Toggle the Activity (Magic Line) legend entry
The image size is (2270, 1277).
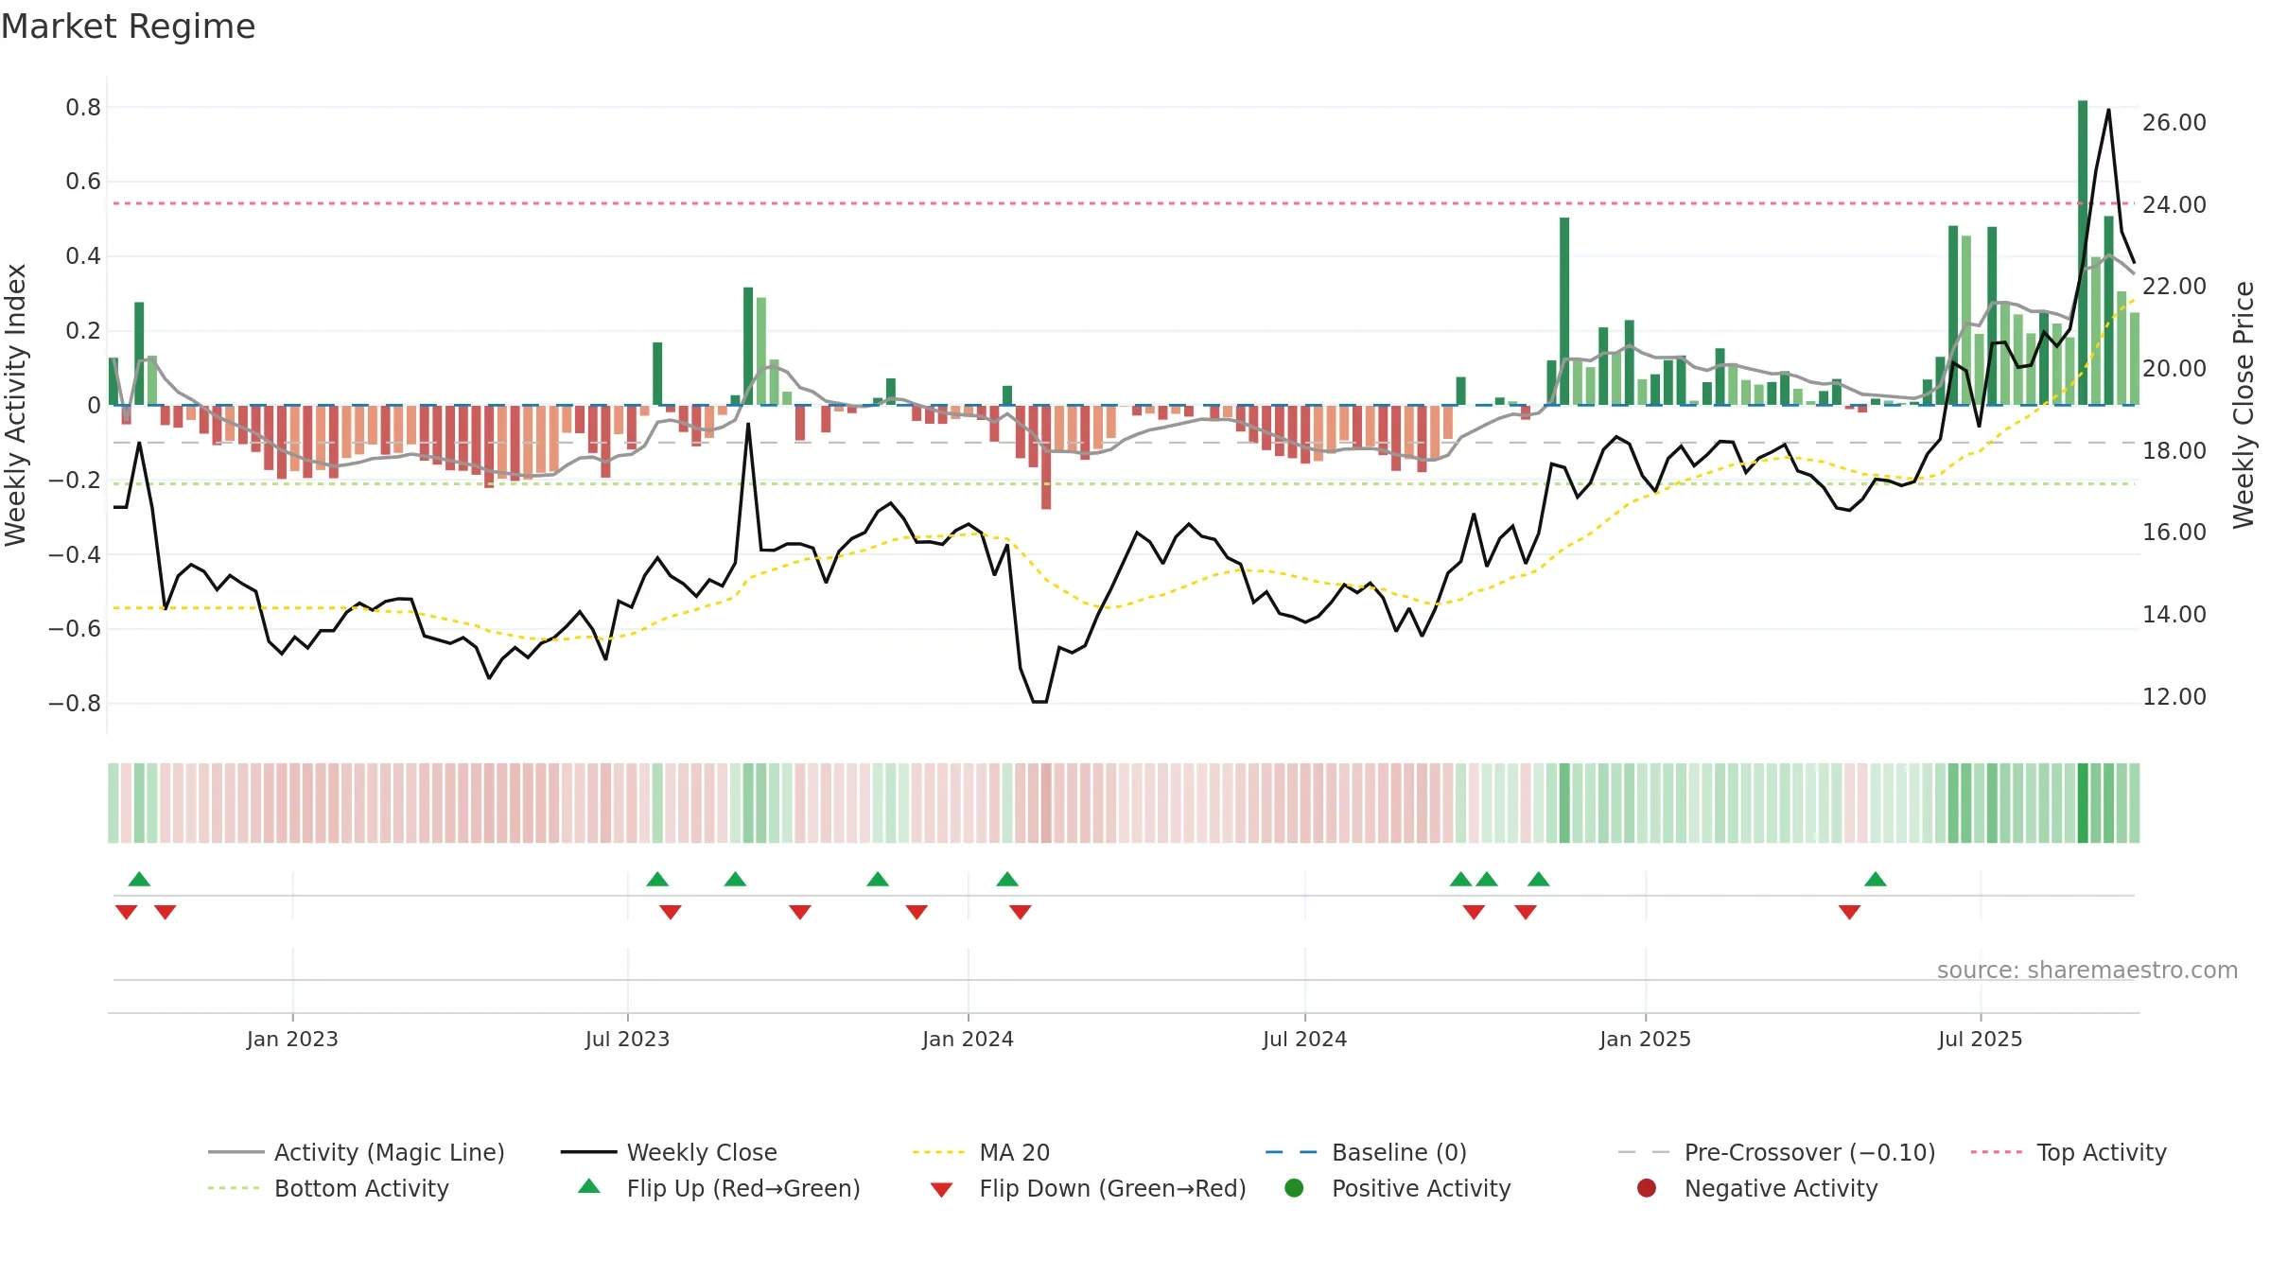coord(357,1152)
